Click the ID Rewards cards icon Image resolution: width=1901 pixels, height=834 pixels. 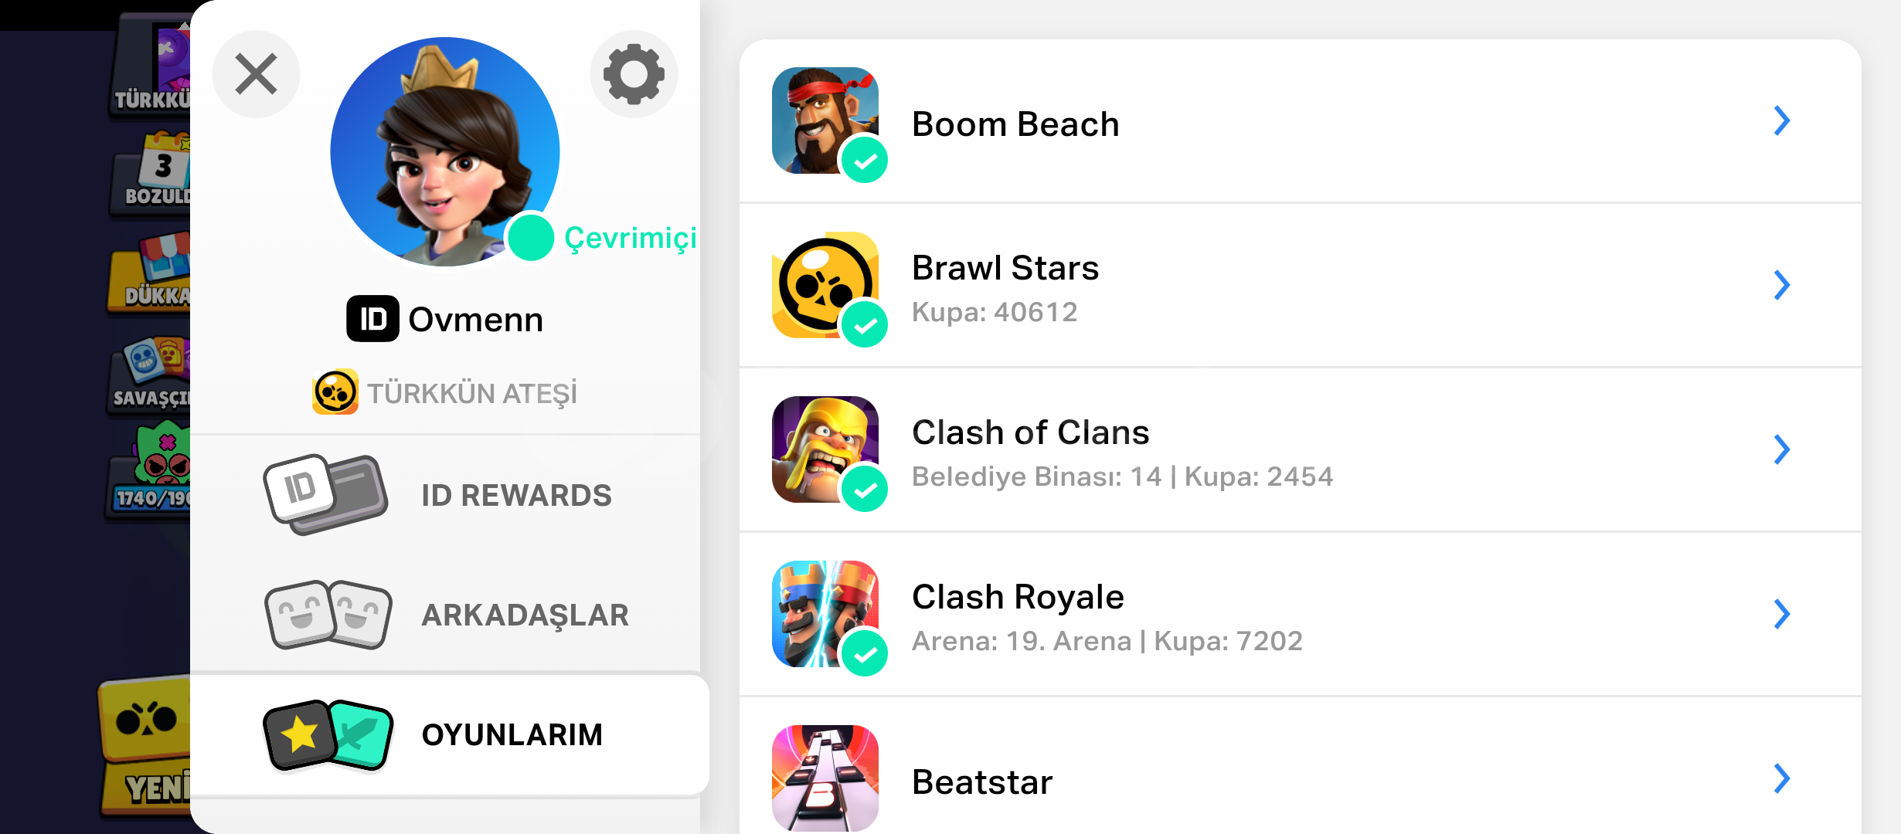click(x=325, y=494)
